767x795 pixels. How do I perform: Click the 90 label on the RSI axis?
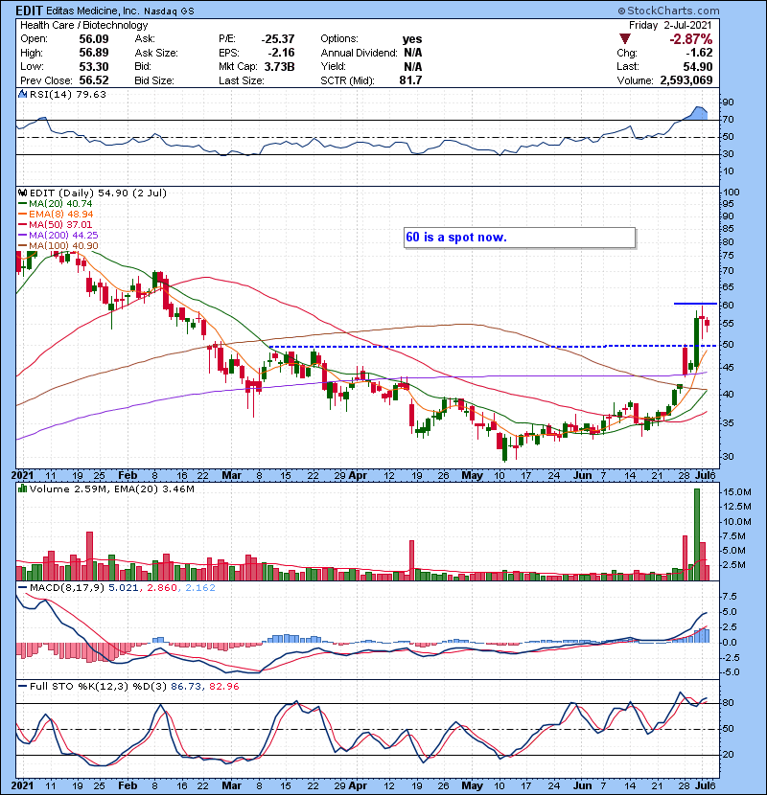pyautogui.click(x=729, y=102)
